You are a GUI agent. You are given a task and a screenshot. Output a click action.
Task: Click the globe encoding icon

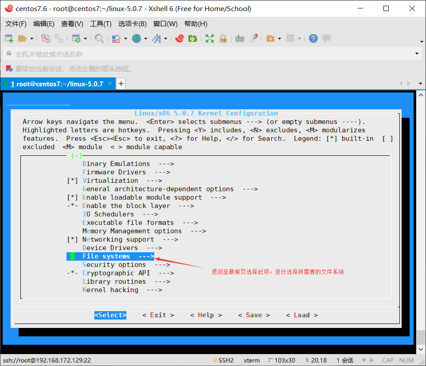(137, 39)
